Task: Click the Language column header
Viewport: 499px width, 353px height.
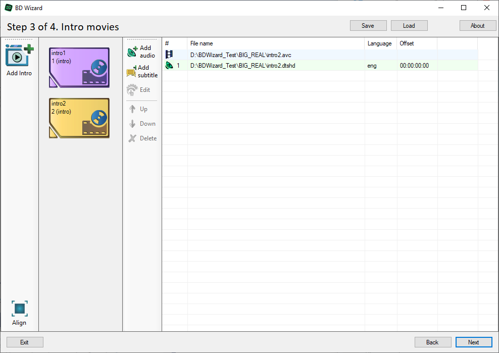Action: 380,43
